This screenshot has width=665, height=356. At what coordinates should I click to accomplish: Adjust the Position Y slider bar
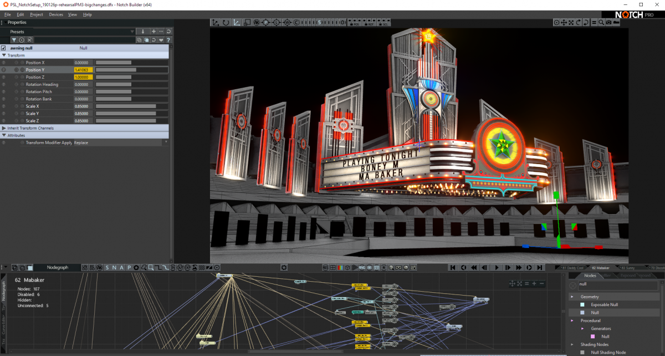pyautogui.click(x=131, y=70)
